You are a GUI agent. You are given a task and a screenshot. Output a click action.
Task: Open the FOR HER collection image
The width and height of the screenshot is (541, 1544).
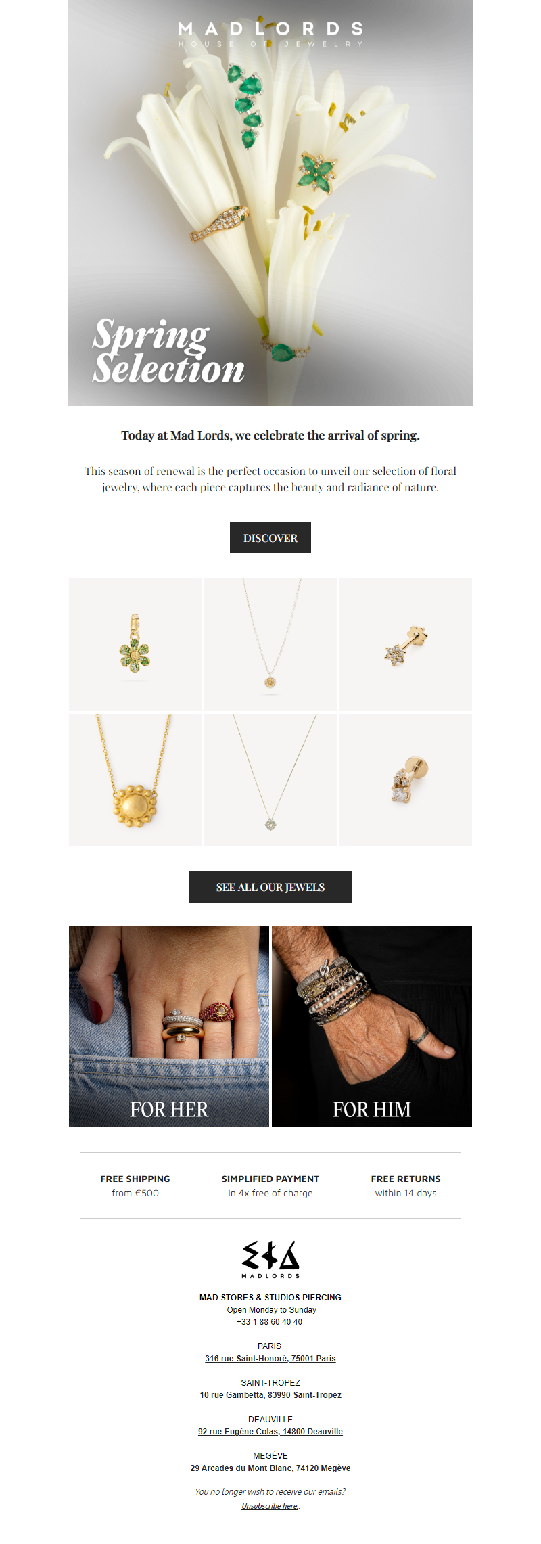(x=169, y=1026)
